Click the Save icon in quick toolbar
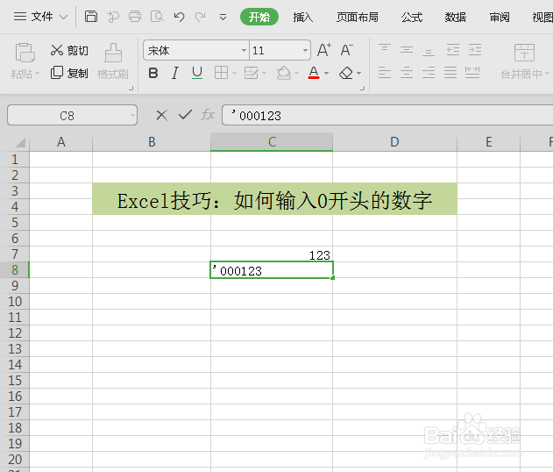 click(90, 17)
